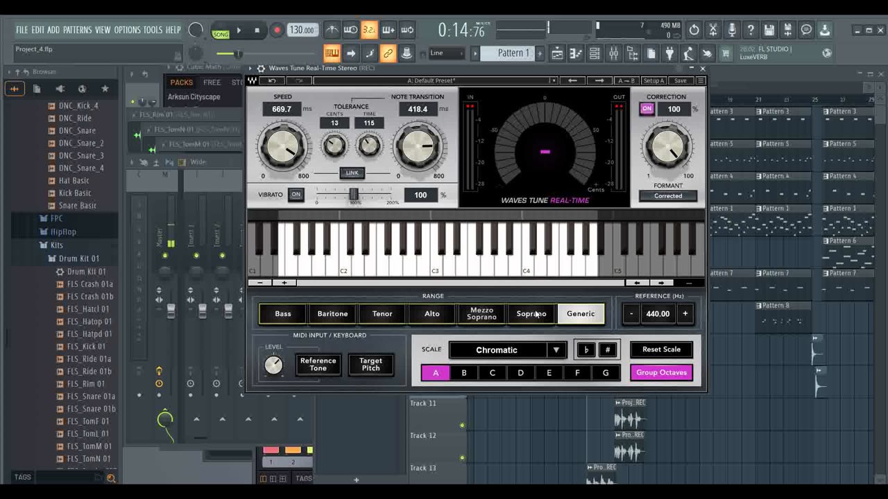This screenshot has width=888, height=499.
Task: Open the Piano roll view icon
Action: 576,53
